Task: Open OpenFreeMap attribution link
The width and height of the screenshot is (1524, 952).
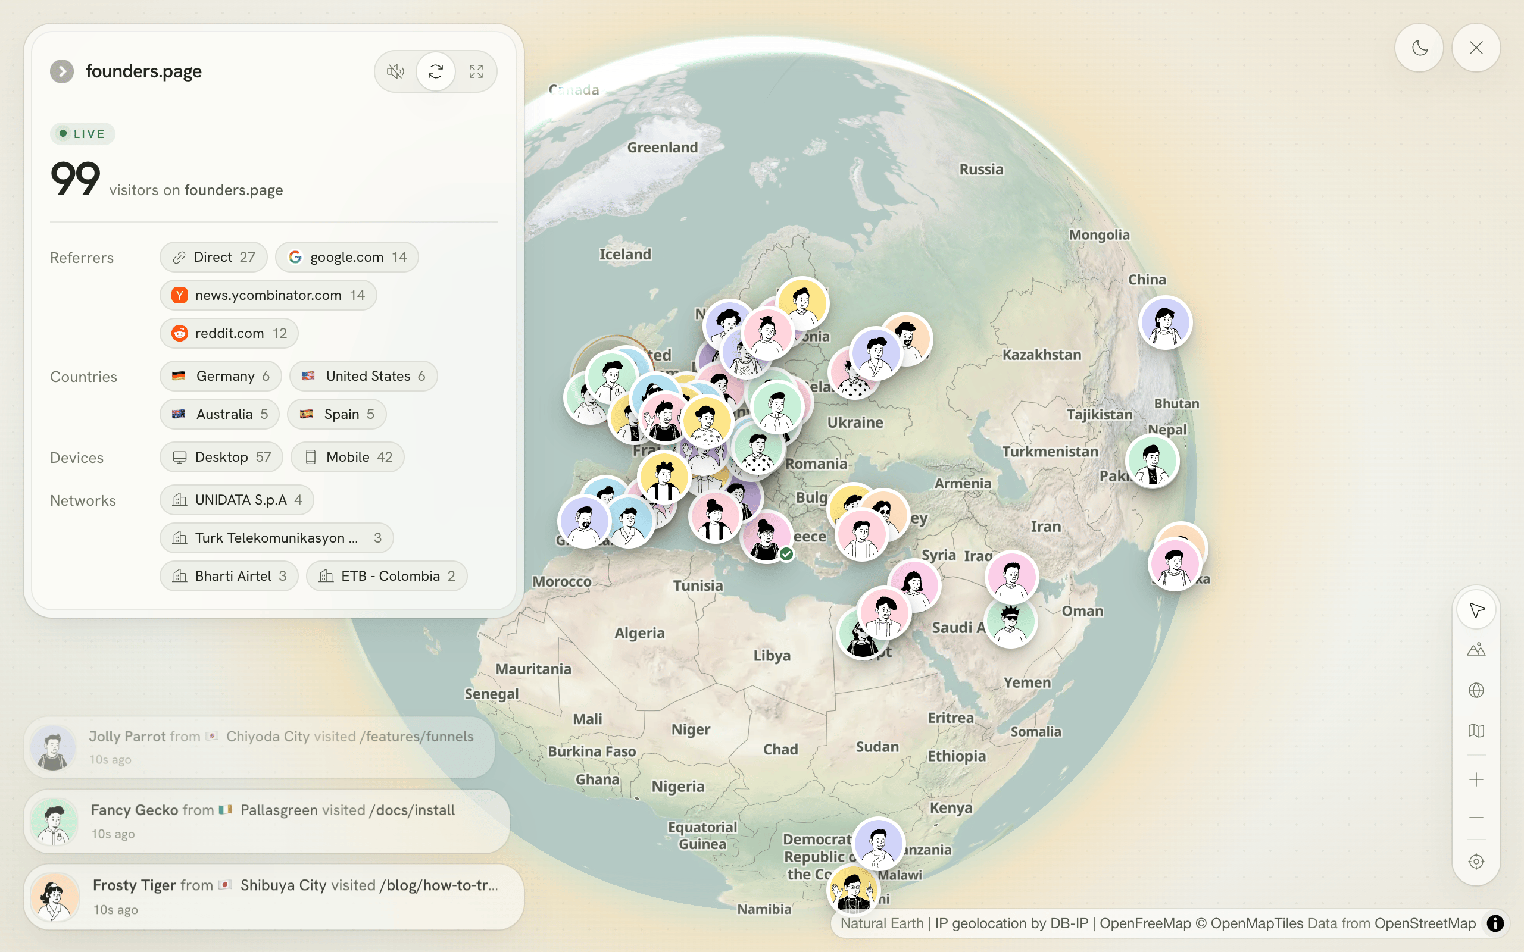Action: (x=1145, y=923)
